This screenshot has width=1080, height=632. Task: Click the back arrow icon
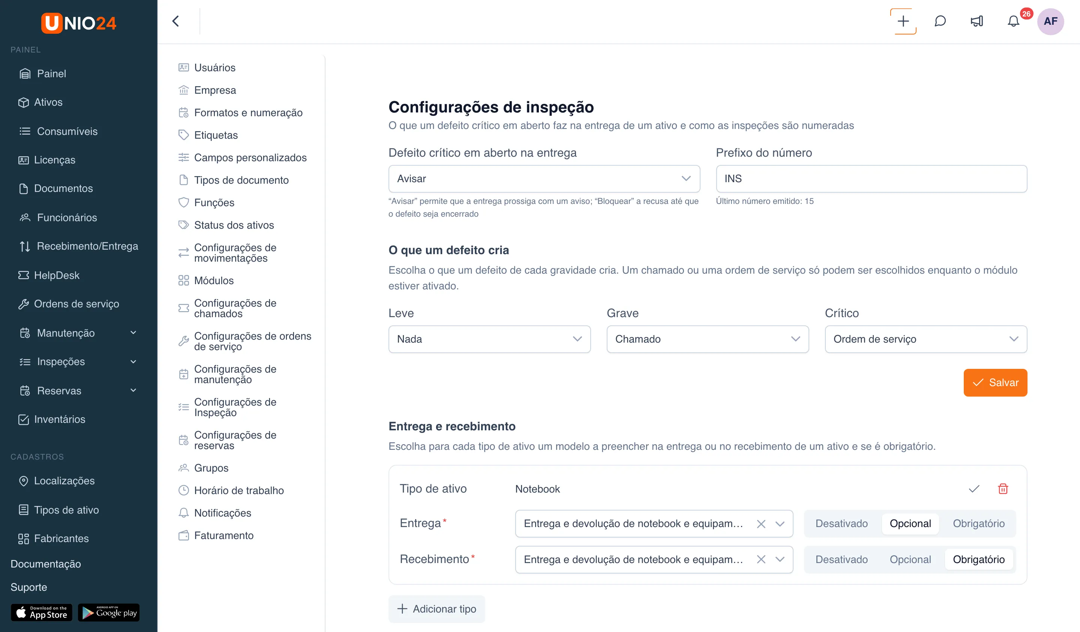click(x=176, y=21)
